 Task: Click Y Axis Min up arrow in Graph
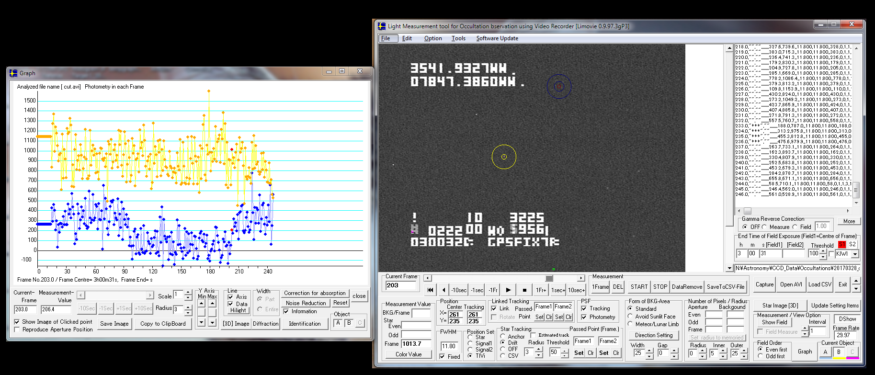coord(202,303)
